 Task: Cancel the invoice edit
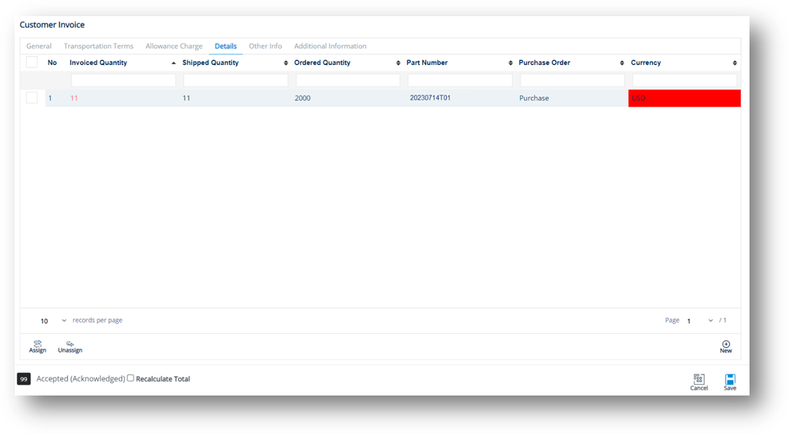click(698, 382)
